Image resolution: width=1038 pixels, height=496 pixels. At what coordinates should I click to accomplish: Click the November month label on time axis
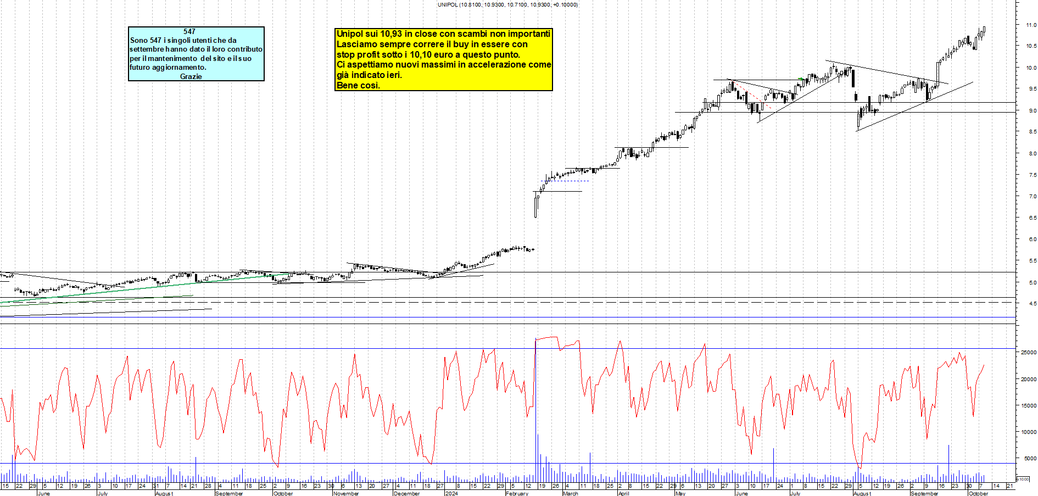[346, 493]
